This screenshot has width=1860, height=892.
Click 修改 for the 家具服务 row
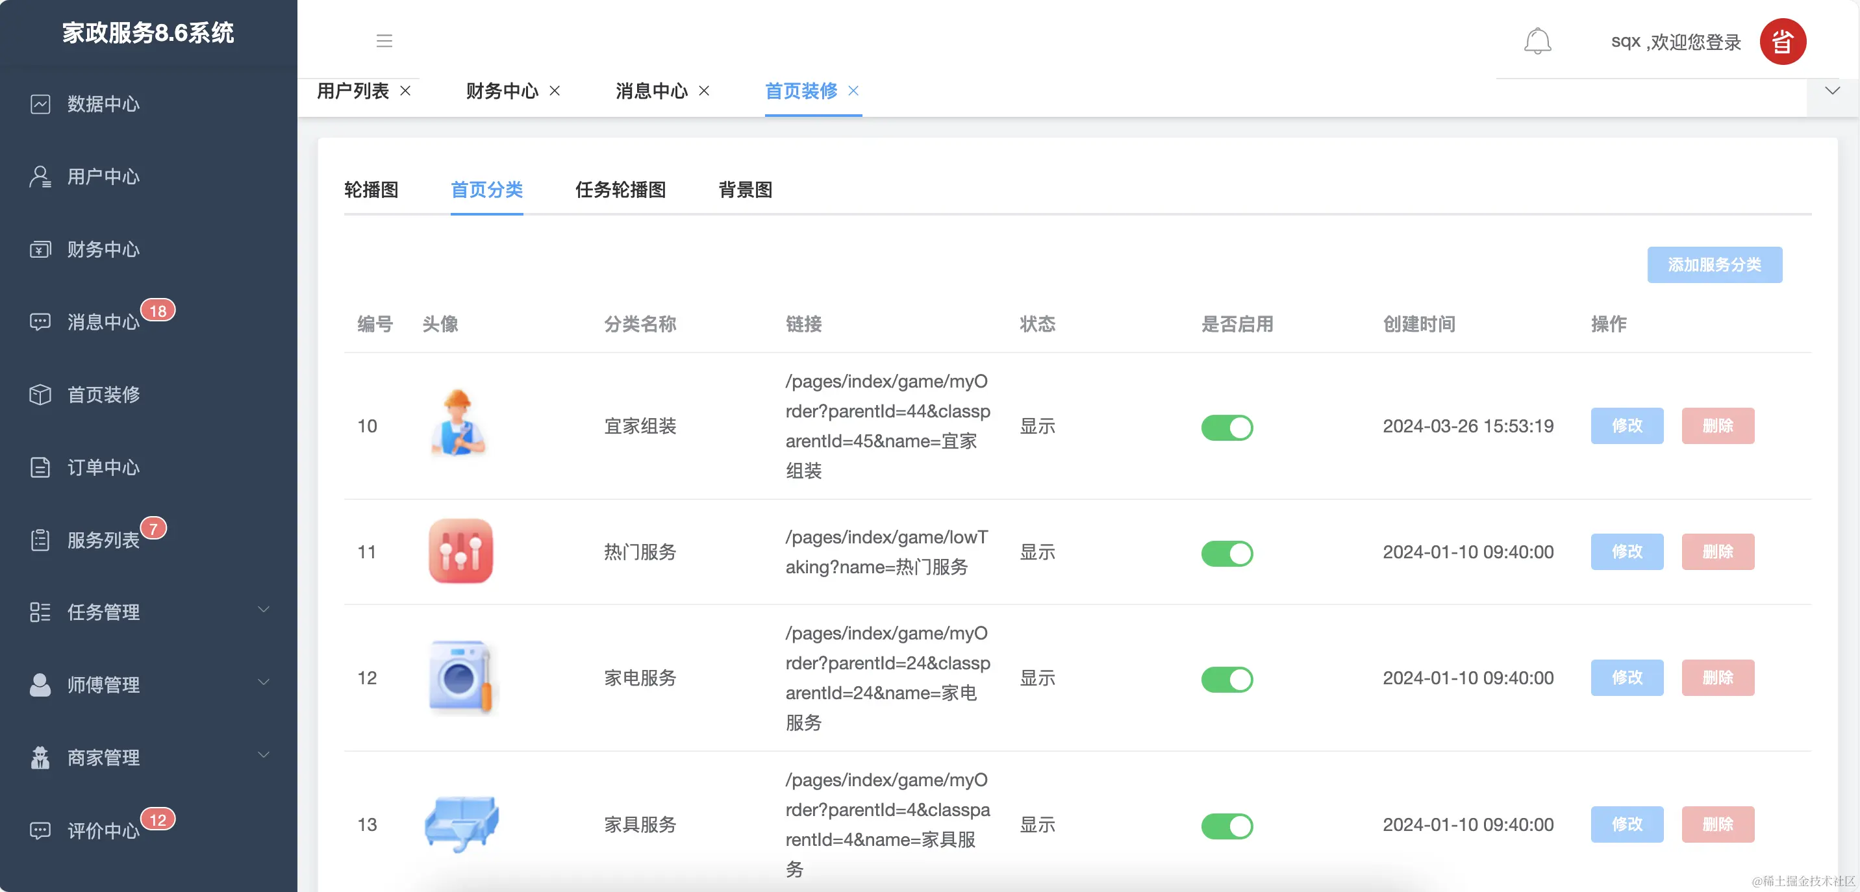tap(1627, 824)
